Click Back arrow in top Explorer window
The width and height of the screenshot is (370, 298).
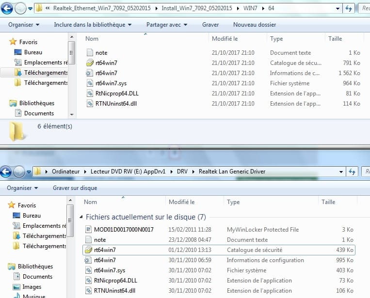(x=7, y=9)
